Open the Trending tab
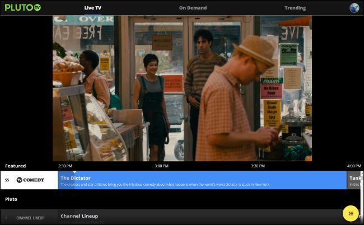This screenshot has height=225, width=364. pyautogui.click(x=295, y=8)
